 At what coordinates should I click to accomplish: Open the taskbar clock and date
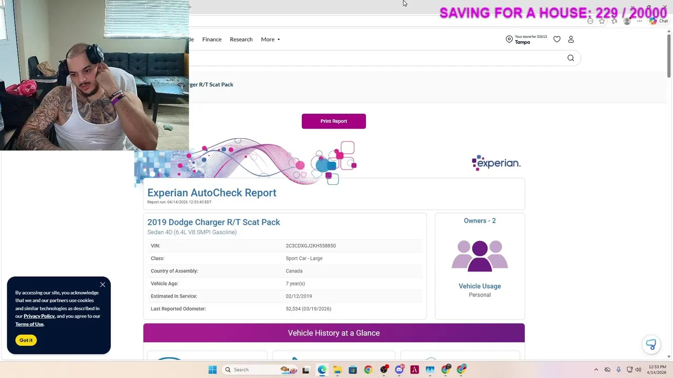click(x=658, y=370)
